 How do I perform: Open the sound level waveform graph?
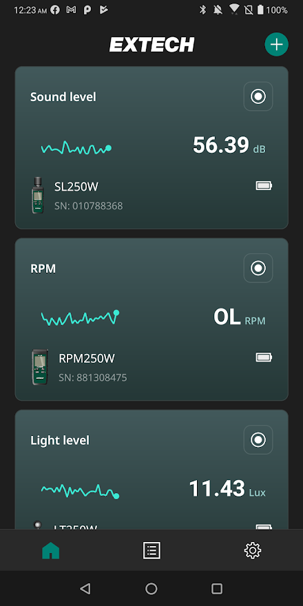point(76,148)
